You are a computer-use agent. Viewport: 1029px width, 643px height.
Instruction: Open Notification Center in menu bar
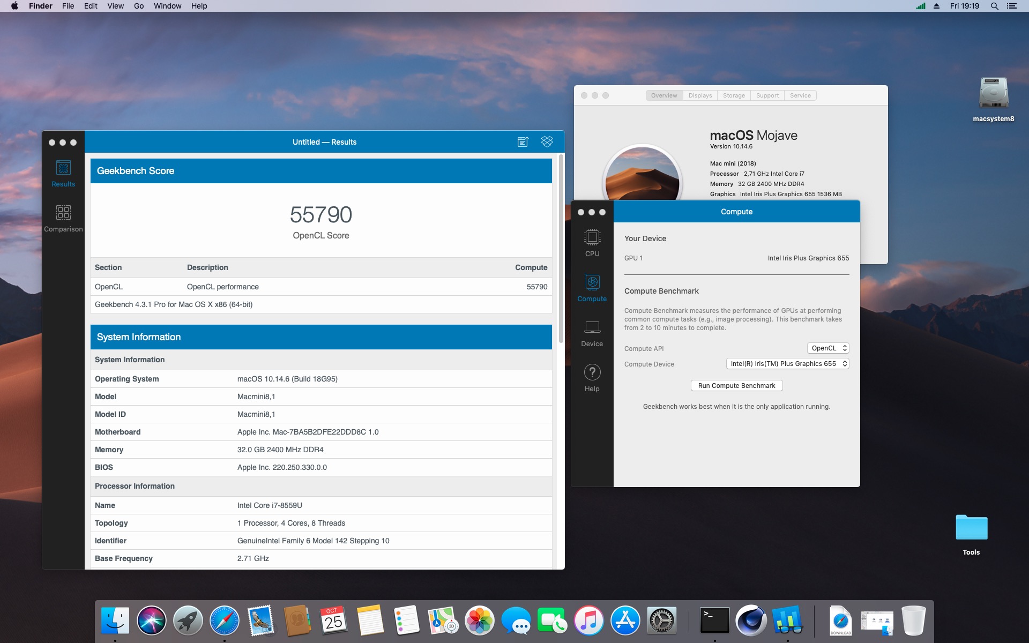[1012, 6]
